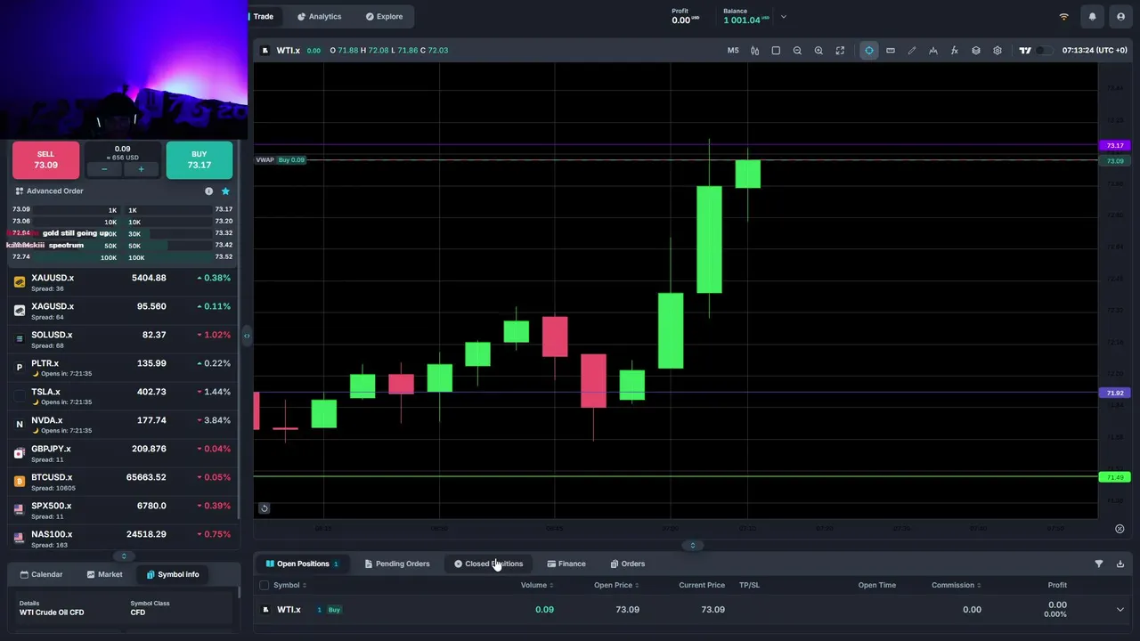The height and width of the screenshot is (641, 1140).
Task: Open notifications bell
Action: [1092, 17]
